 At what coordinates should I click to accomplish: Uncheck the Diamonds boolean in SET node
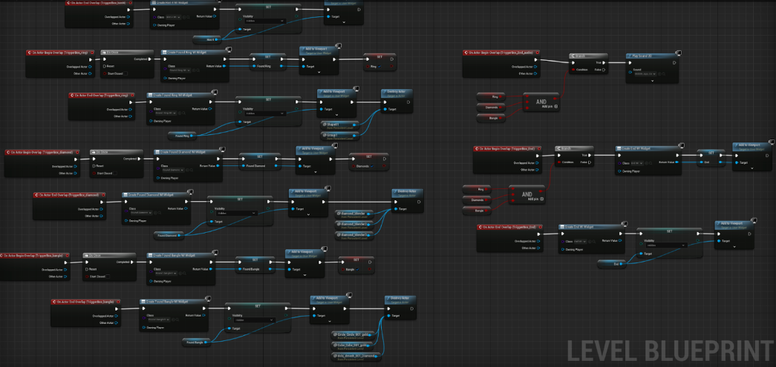coord(372,167)
